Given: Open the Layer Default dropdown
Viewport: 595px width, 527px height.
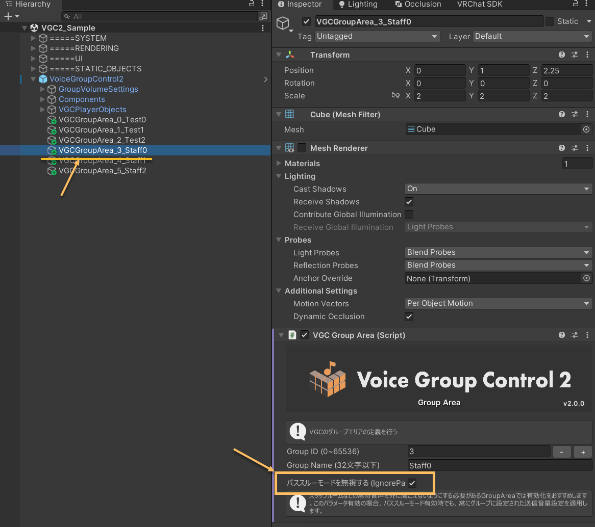Looking at the screenshot, I should tap(532, 36).
